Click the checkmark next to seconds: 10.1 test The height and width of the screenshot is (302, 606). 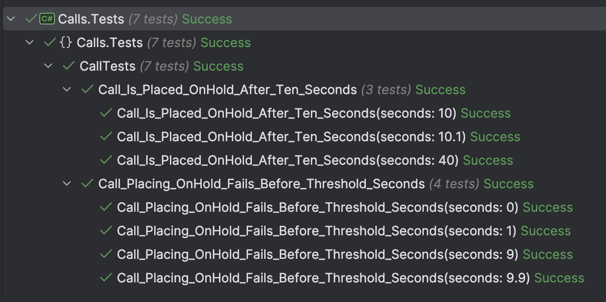coord(105,137)
